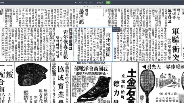Go to the previous date arrow
The height and width of the screenshot is (103, 184).
coord(74,3)
